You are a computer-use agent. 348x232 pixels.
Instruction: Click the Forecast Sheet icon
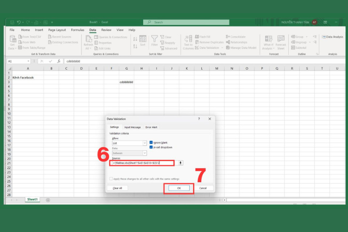click(x=281, y=40)
